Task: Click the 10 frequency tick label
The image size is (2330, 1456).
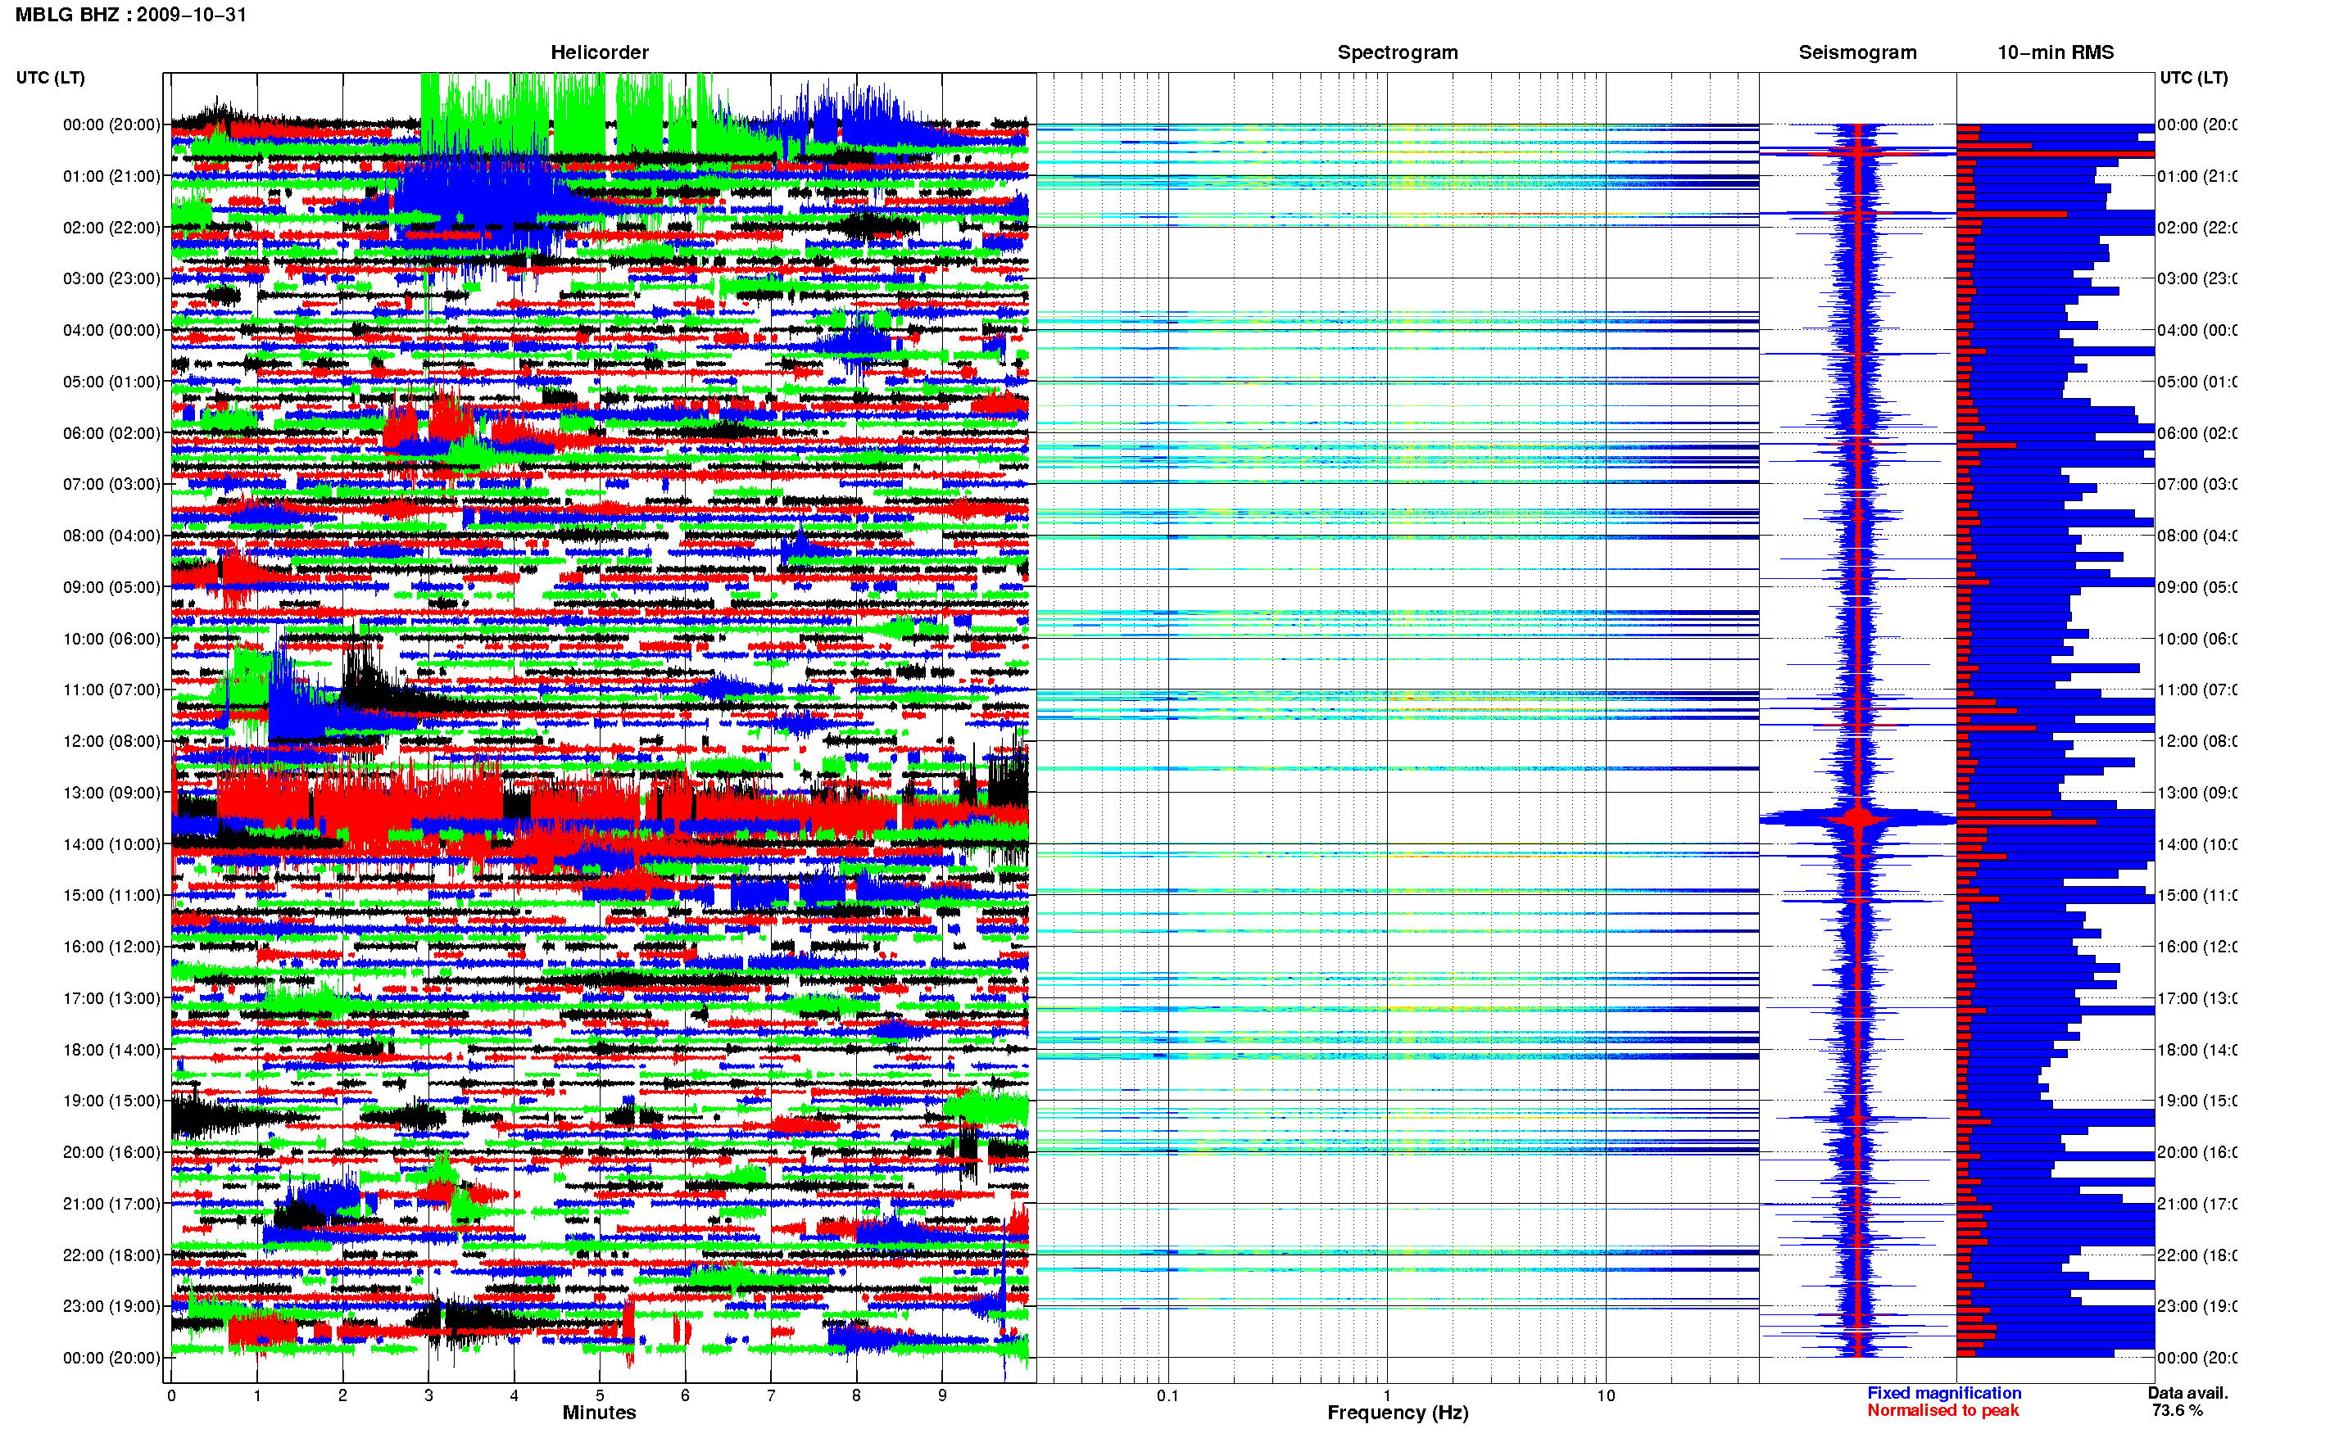Action: click(1606, 1395)
